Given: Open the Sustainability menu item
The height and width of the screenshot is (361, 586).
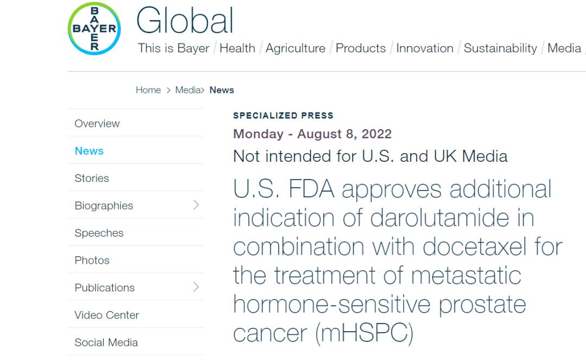Looking at the screenshot, I should 500,48.
